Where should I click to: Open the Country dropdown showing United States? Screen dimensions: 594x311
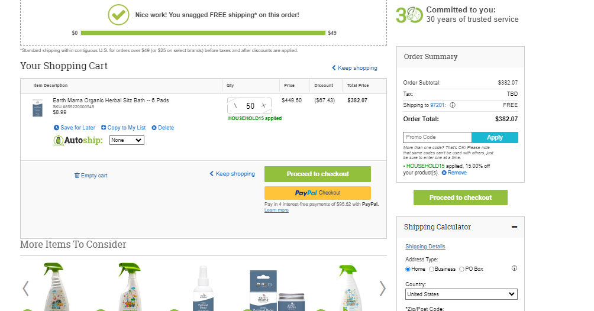[x=461, y=294]
